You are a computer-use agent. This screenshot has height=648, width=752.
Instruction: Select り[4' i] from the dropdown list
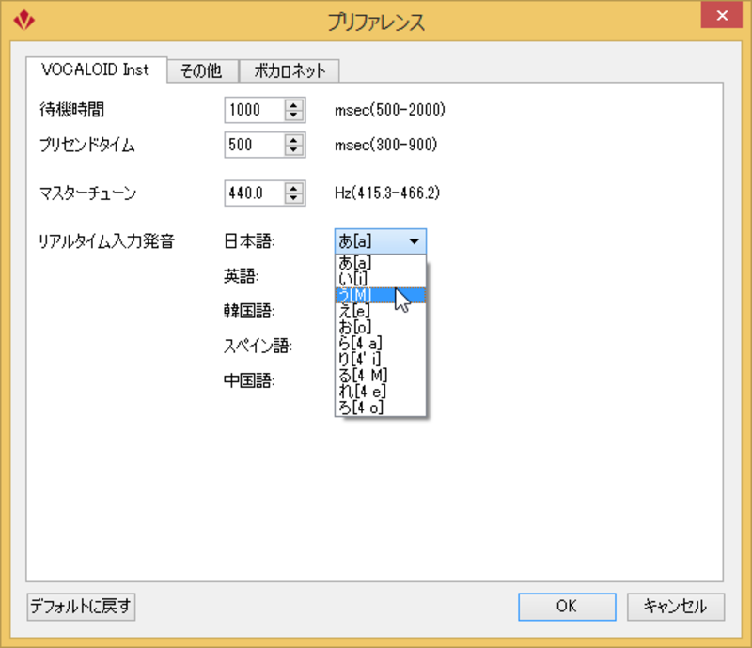point(381,359)
